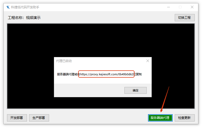Click the 科捷低代码开发助手 window title text
The width and height of the screenshot is (202, 128).
coord(25,7)
